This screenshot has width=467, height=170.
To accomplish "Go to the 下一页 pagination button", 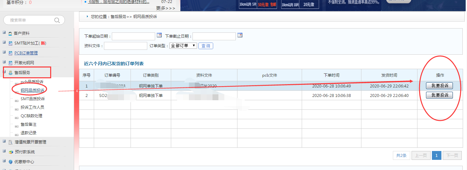I will click(452, 156).
